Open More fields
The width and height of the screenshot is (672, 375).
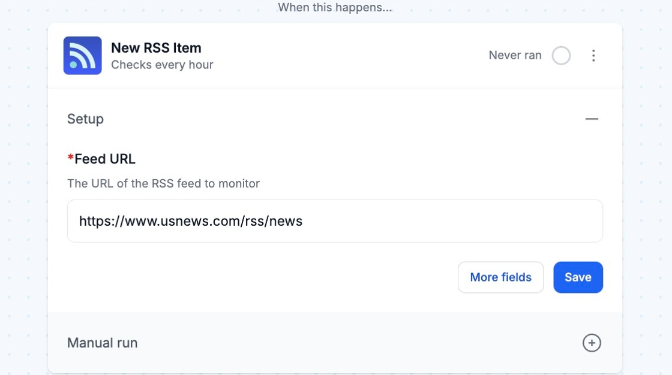coord(500,277)
